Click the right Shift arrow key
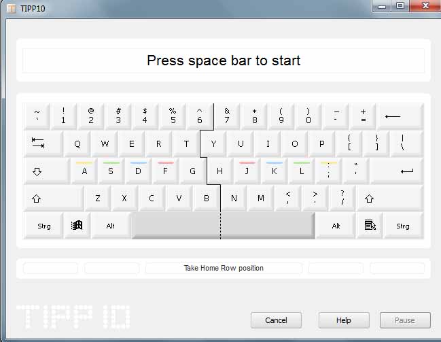 [x=389, y=198]
